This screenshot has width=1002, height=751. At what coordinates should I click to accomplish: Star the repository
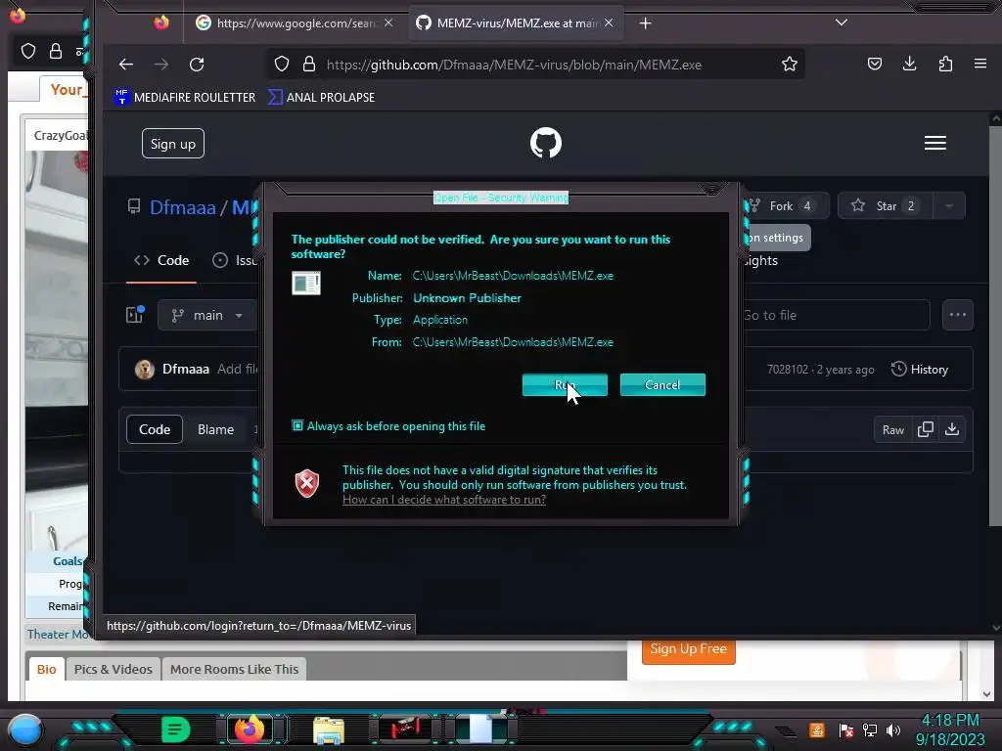[x=886, y=205]
